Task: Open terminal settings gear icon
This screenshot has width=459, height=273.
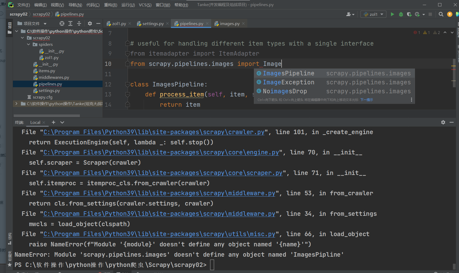Action: (443, 122)
